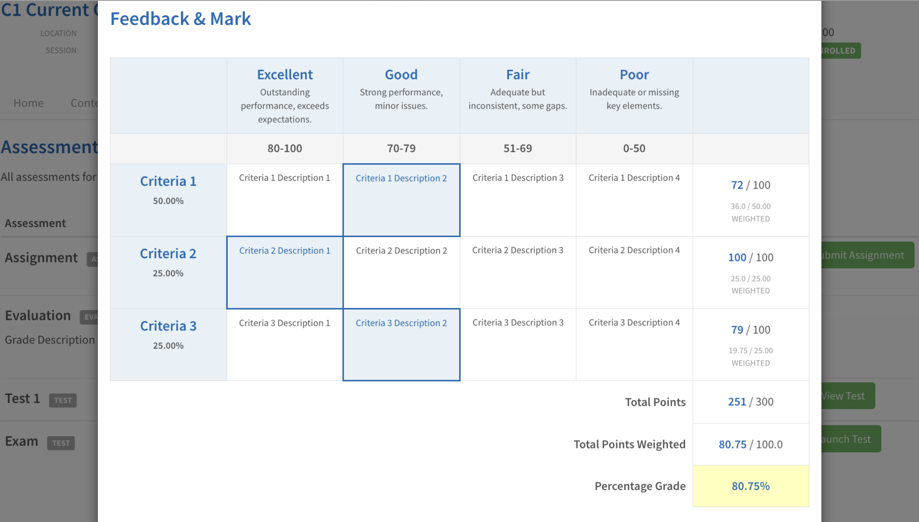This screenshot has height=522, width=919.
Task: Choose Criteria 2 Description 2 cell
Action: [x=401, y=272]
